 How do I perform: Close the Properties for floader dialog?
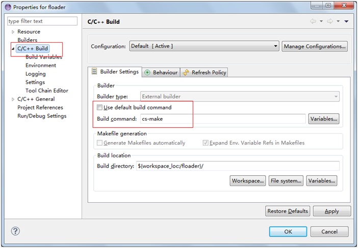coord(344,6)
